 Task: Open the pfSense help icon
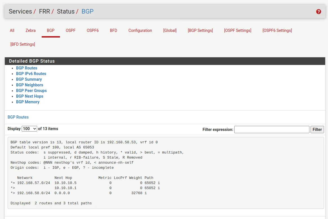click(x=318, y=12)
